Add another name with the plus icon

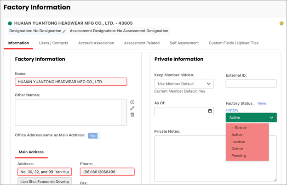coord(132,102)
